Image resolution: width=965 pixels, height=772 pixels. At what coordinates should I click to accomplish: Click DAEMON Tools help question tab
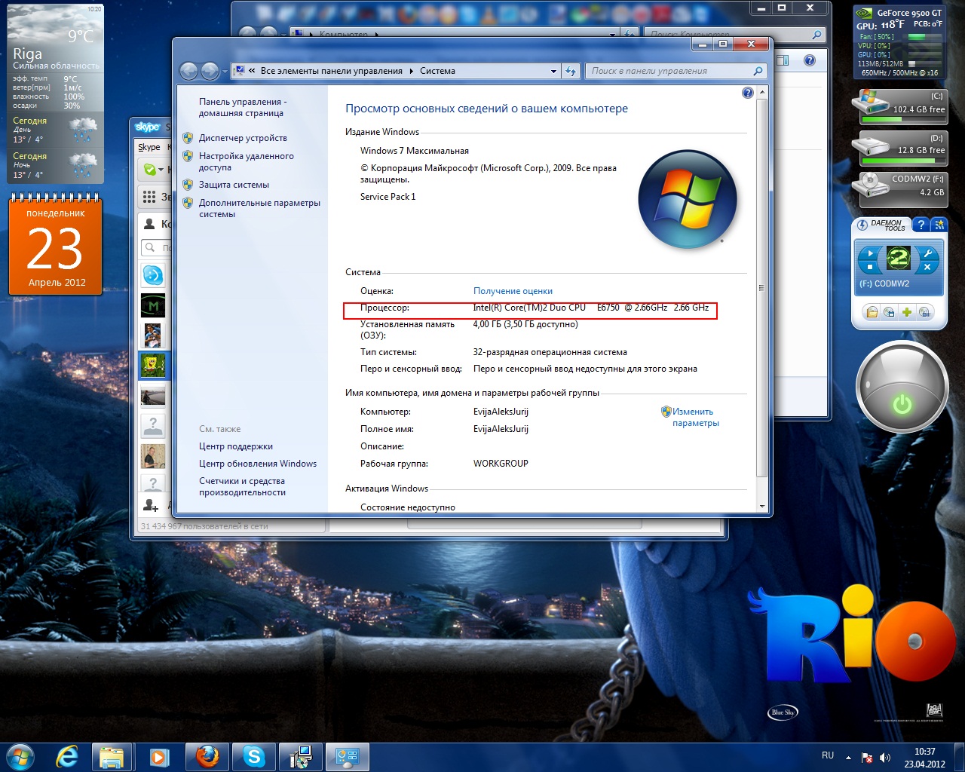pos(921,225)
